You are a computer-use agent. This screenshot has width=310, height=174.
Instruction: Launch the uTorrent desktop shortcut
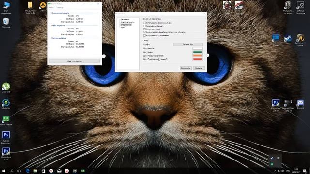click(x=6, y=87)
